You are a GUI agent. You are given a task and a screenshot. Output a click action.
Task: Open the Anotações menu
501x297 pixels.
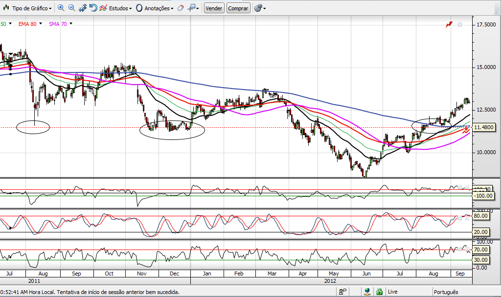pos(155,8)
